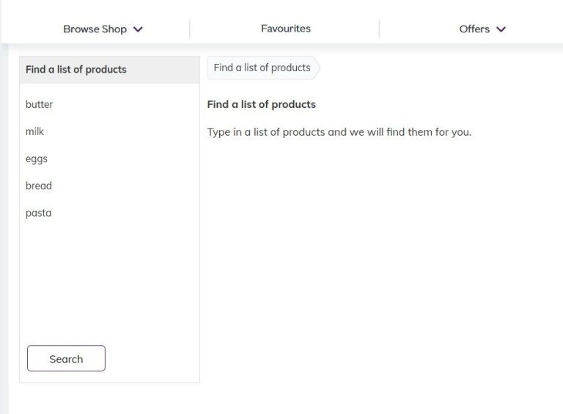Place cursor on the 'butter' list entry

[40, 104]
